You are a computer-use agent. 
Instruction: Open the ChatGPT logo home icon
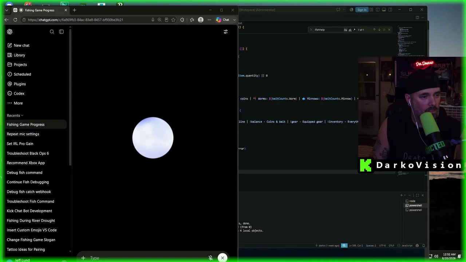(9, 32)
